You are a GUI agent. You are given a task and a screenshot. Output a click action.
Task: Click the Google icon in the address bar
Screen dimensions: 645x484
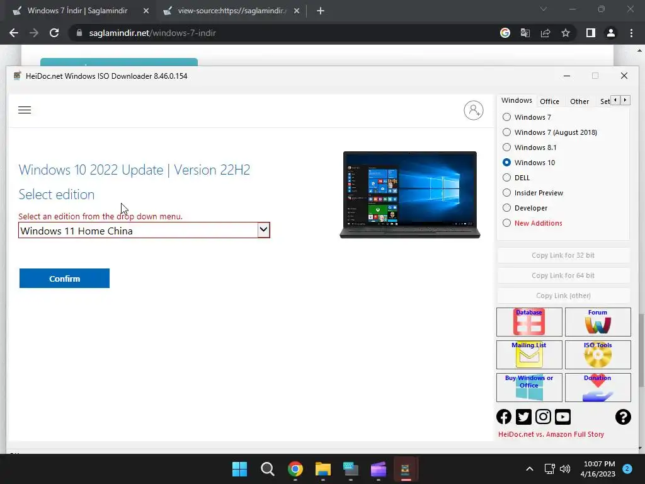505,33
